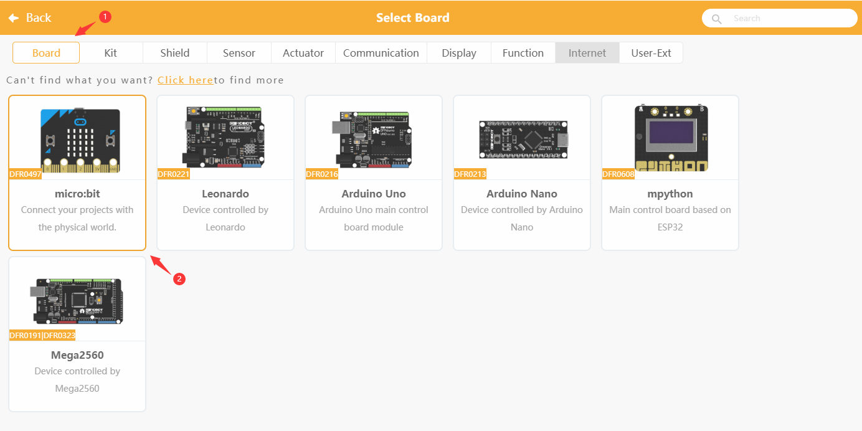Open the Actuator tab
The image size is (862, 431).
303,53
